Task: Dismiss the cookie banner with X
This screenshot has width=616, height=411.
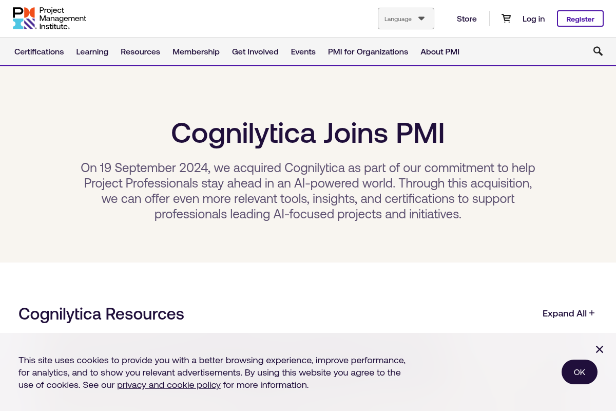Action: 599,349
